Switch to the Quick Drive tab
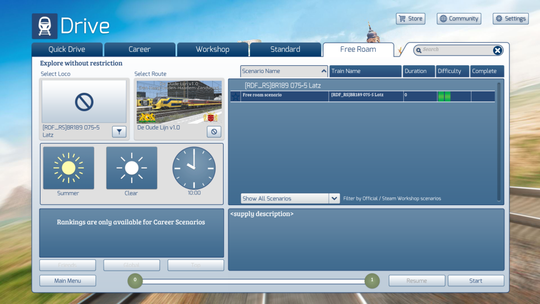 tap(67, 50)
